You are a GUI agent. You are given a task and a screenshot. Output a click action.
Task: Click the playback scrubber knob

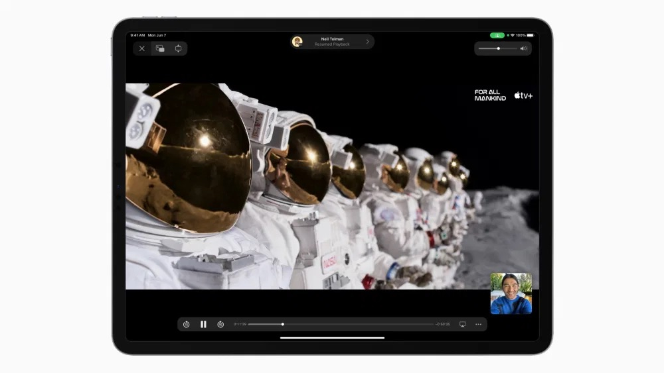coord(283,324)
